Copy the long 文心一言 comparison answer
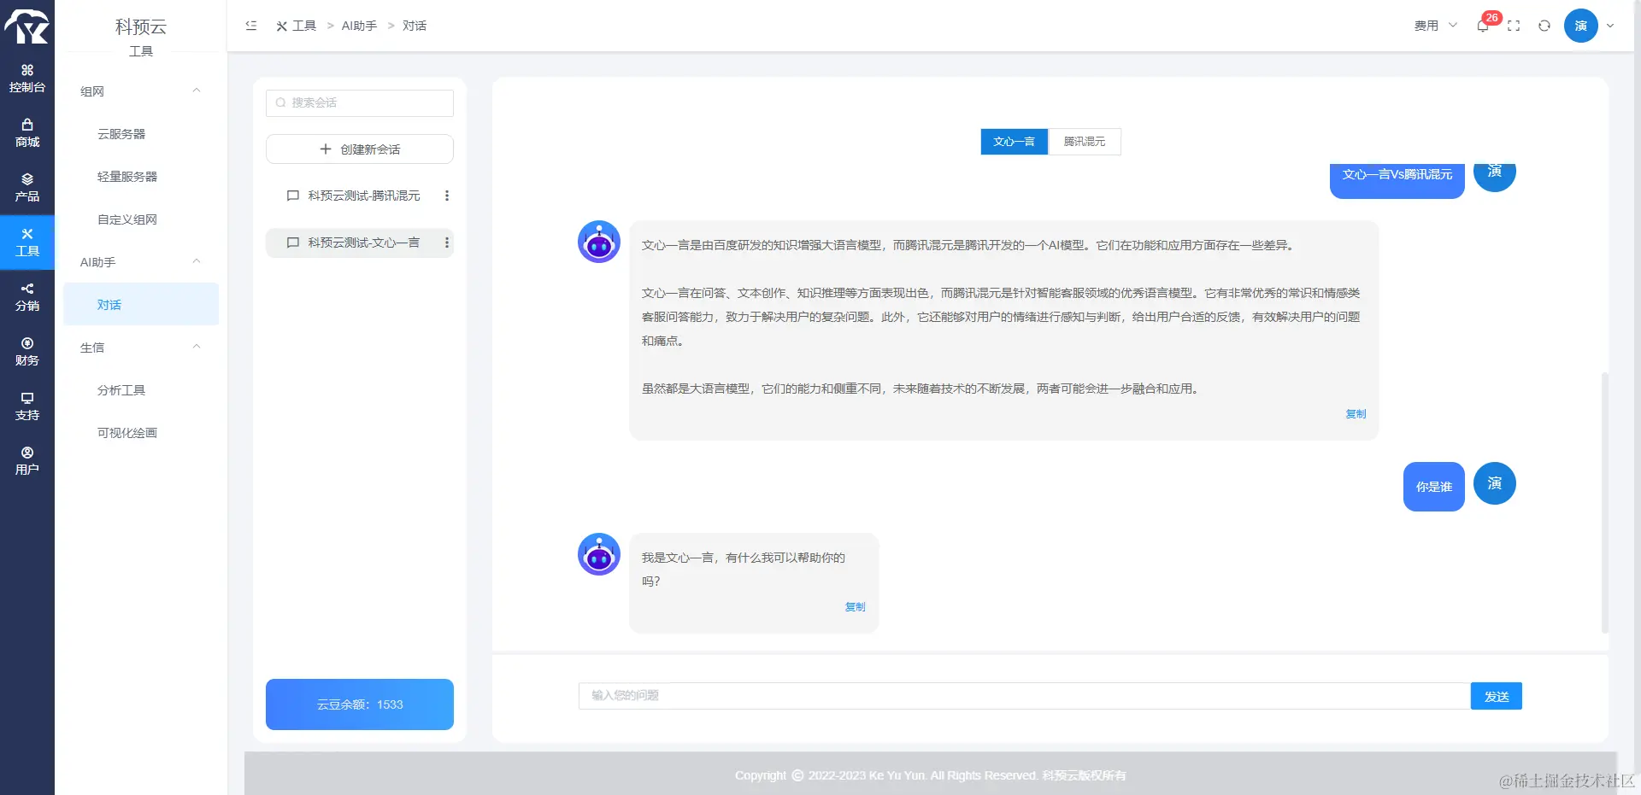 pyautogui.click(x=1356, y=414)
